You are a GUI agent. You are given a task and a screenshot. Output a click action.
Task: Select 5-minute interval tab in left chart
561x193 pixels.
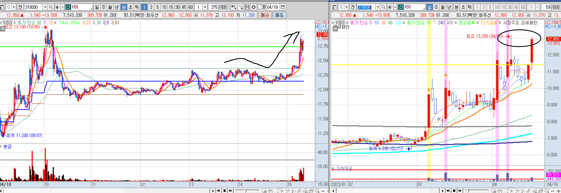157,7
